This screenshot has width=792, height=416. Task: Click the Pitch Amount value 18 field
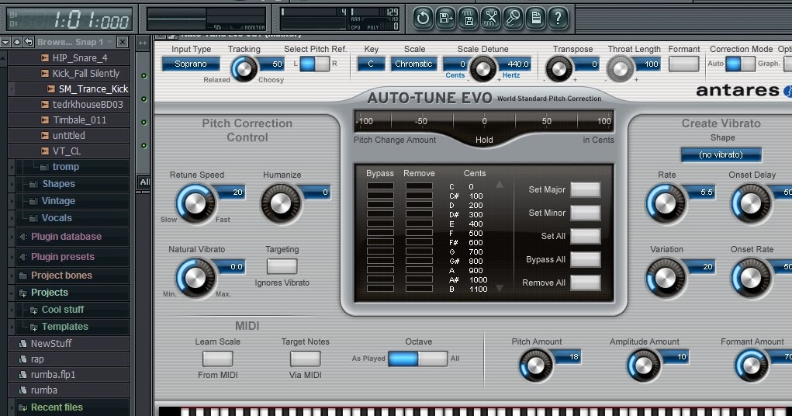pos(568,357)
